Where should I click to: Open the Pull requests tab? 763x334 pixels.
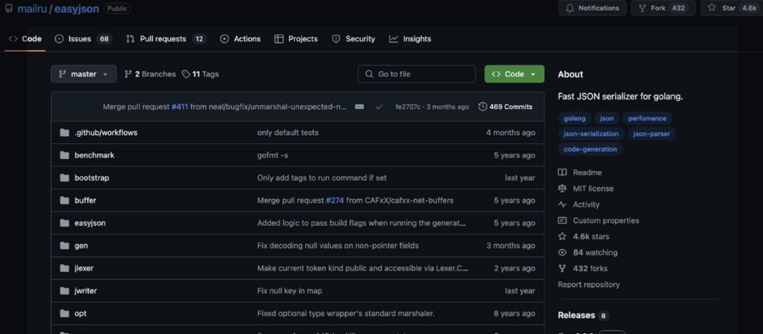(x=166, y=38)
